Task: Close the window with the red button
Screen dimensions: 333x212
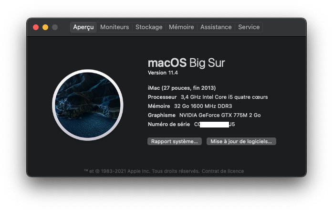Action: coord(36,27)
